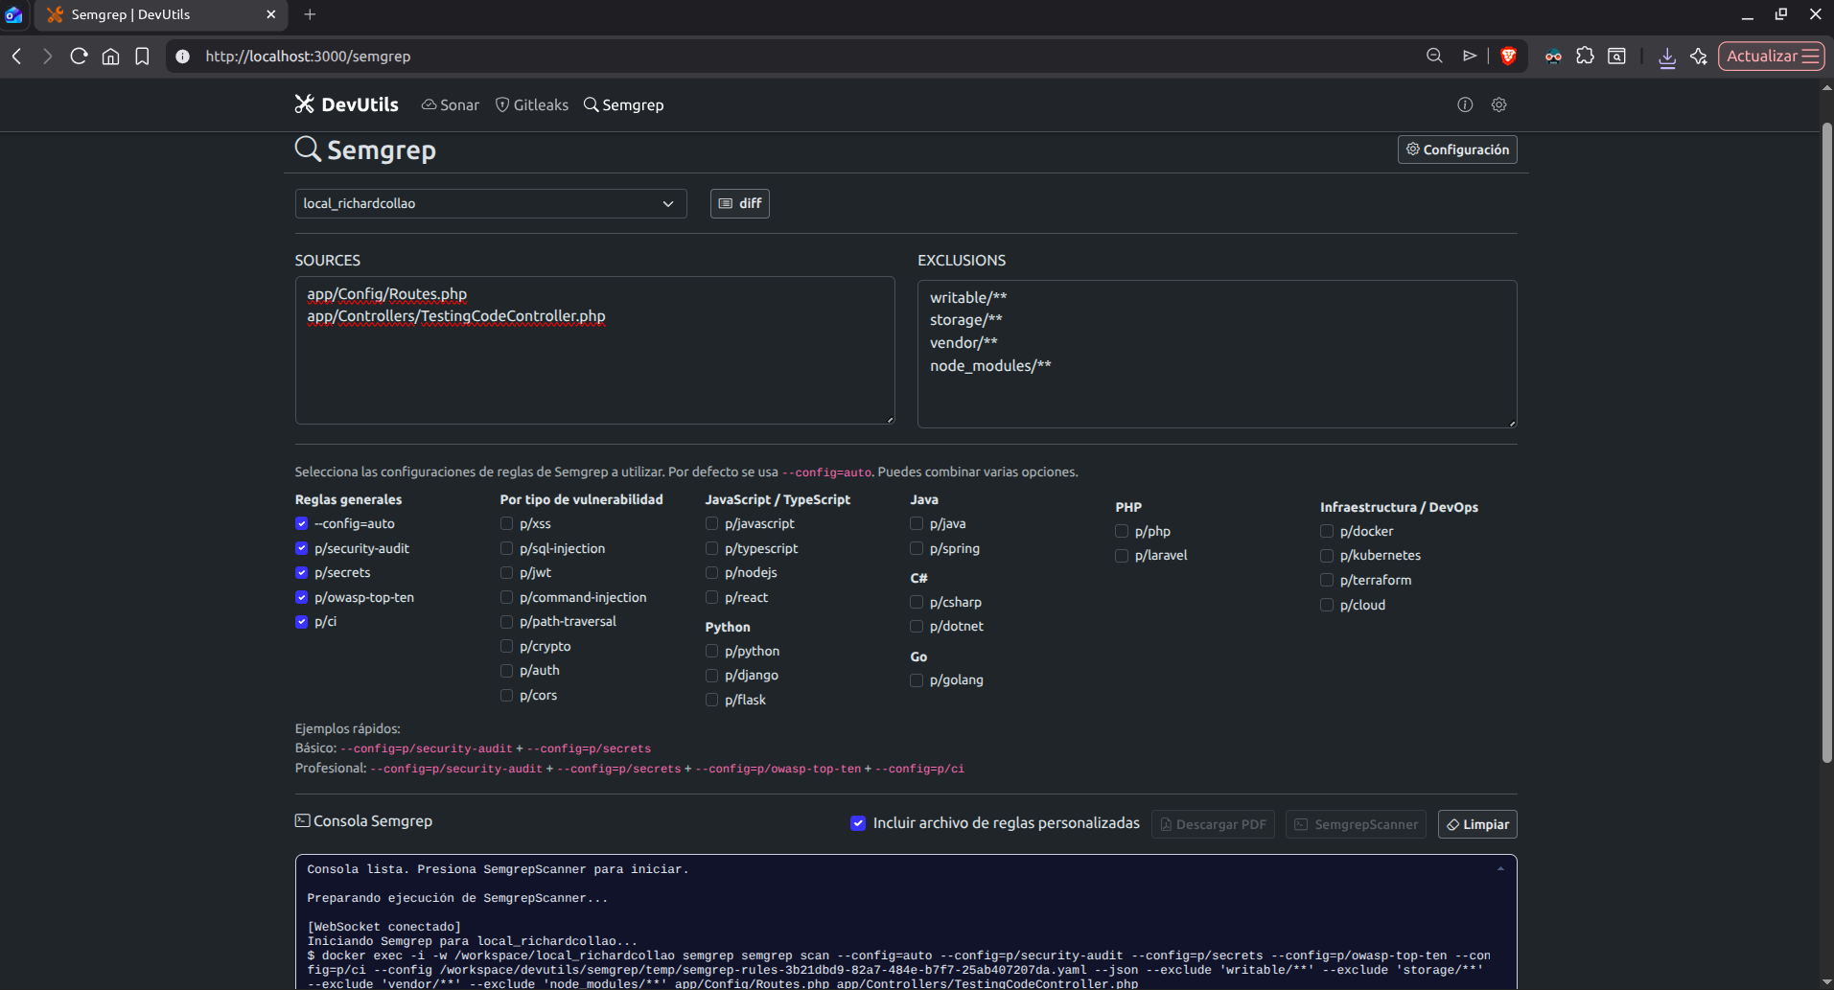Image resolution: width=1834 pixels, height=990 pixels.
Task: Open Leo AI sparkle icon
Action: (1699, 57)
